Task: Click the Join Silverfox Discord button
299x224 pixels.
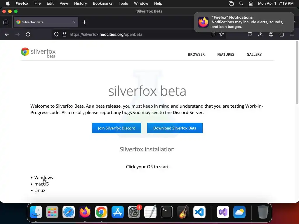Action: pyautogui.click(x=117, y=128)
